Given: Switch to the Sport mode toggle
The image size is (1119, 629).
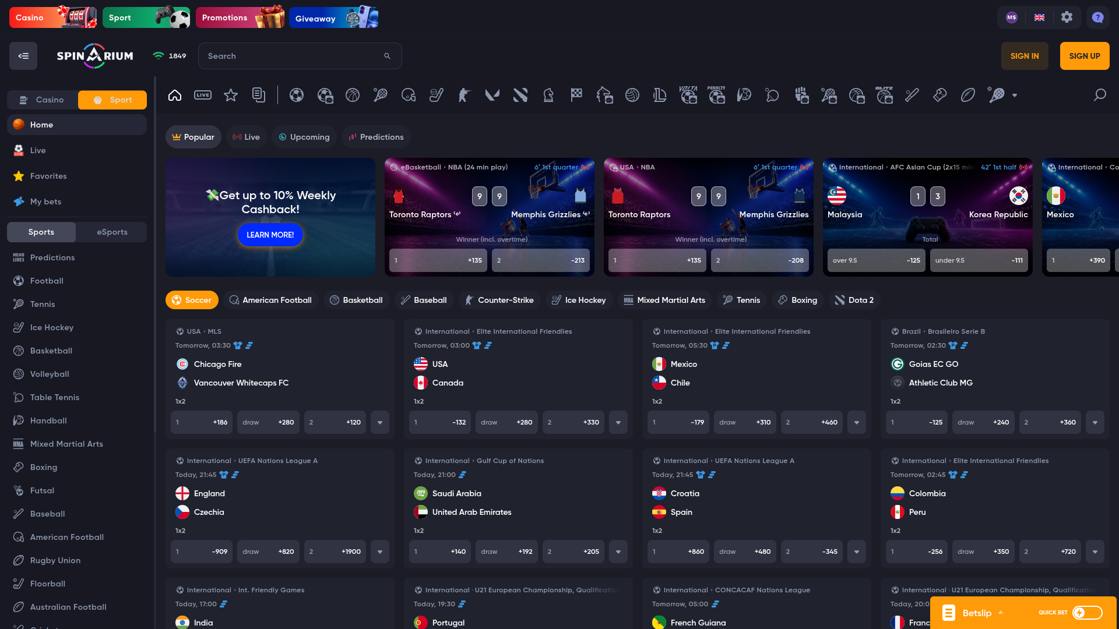Looking at the screenshot, I should (x=112, y=100).
